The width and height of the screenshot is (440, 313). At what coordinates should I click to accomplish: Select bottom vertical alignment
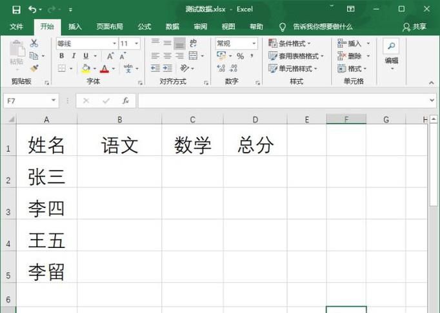click(179, 43)
